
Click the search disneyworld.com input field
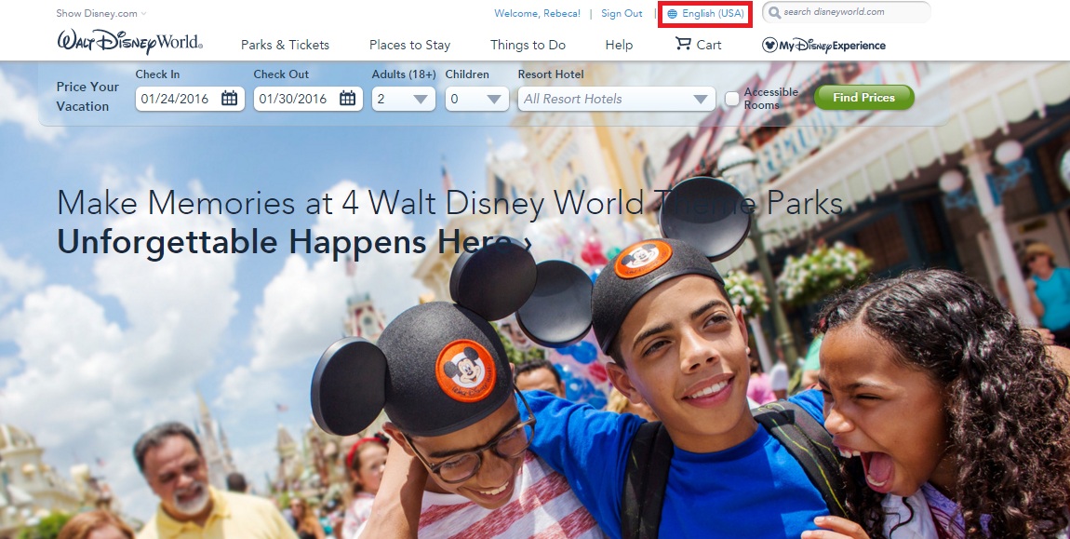(852, 13)
